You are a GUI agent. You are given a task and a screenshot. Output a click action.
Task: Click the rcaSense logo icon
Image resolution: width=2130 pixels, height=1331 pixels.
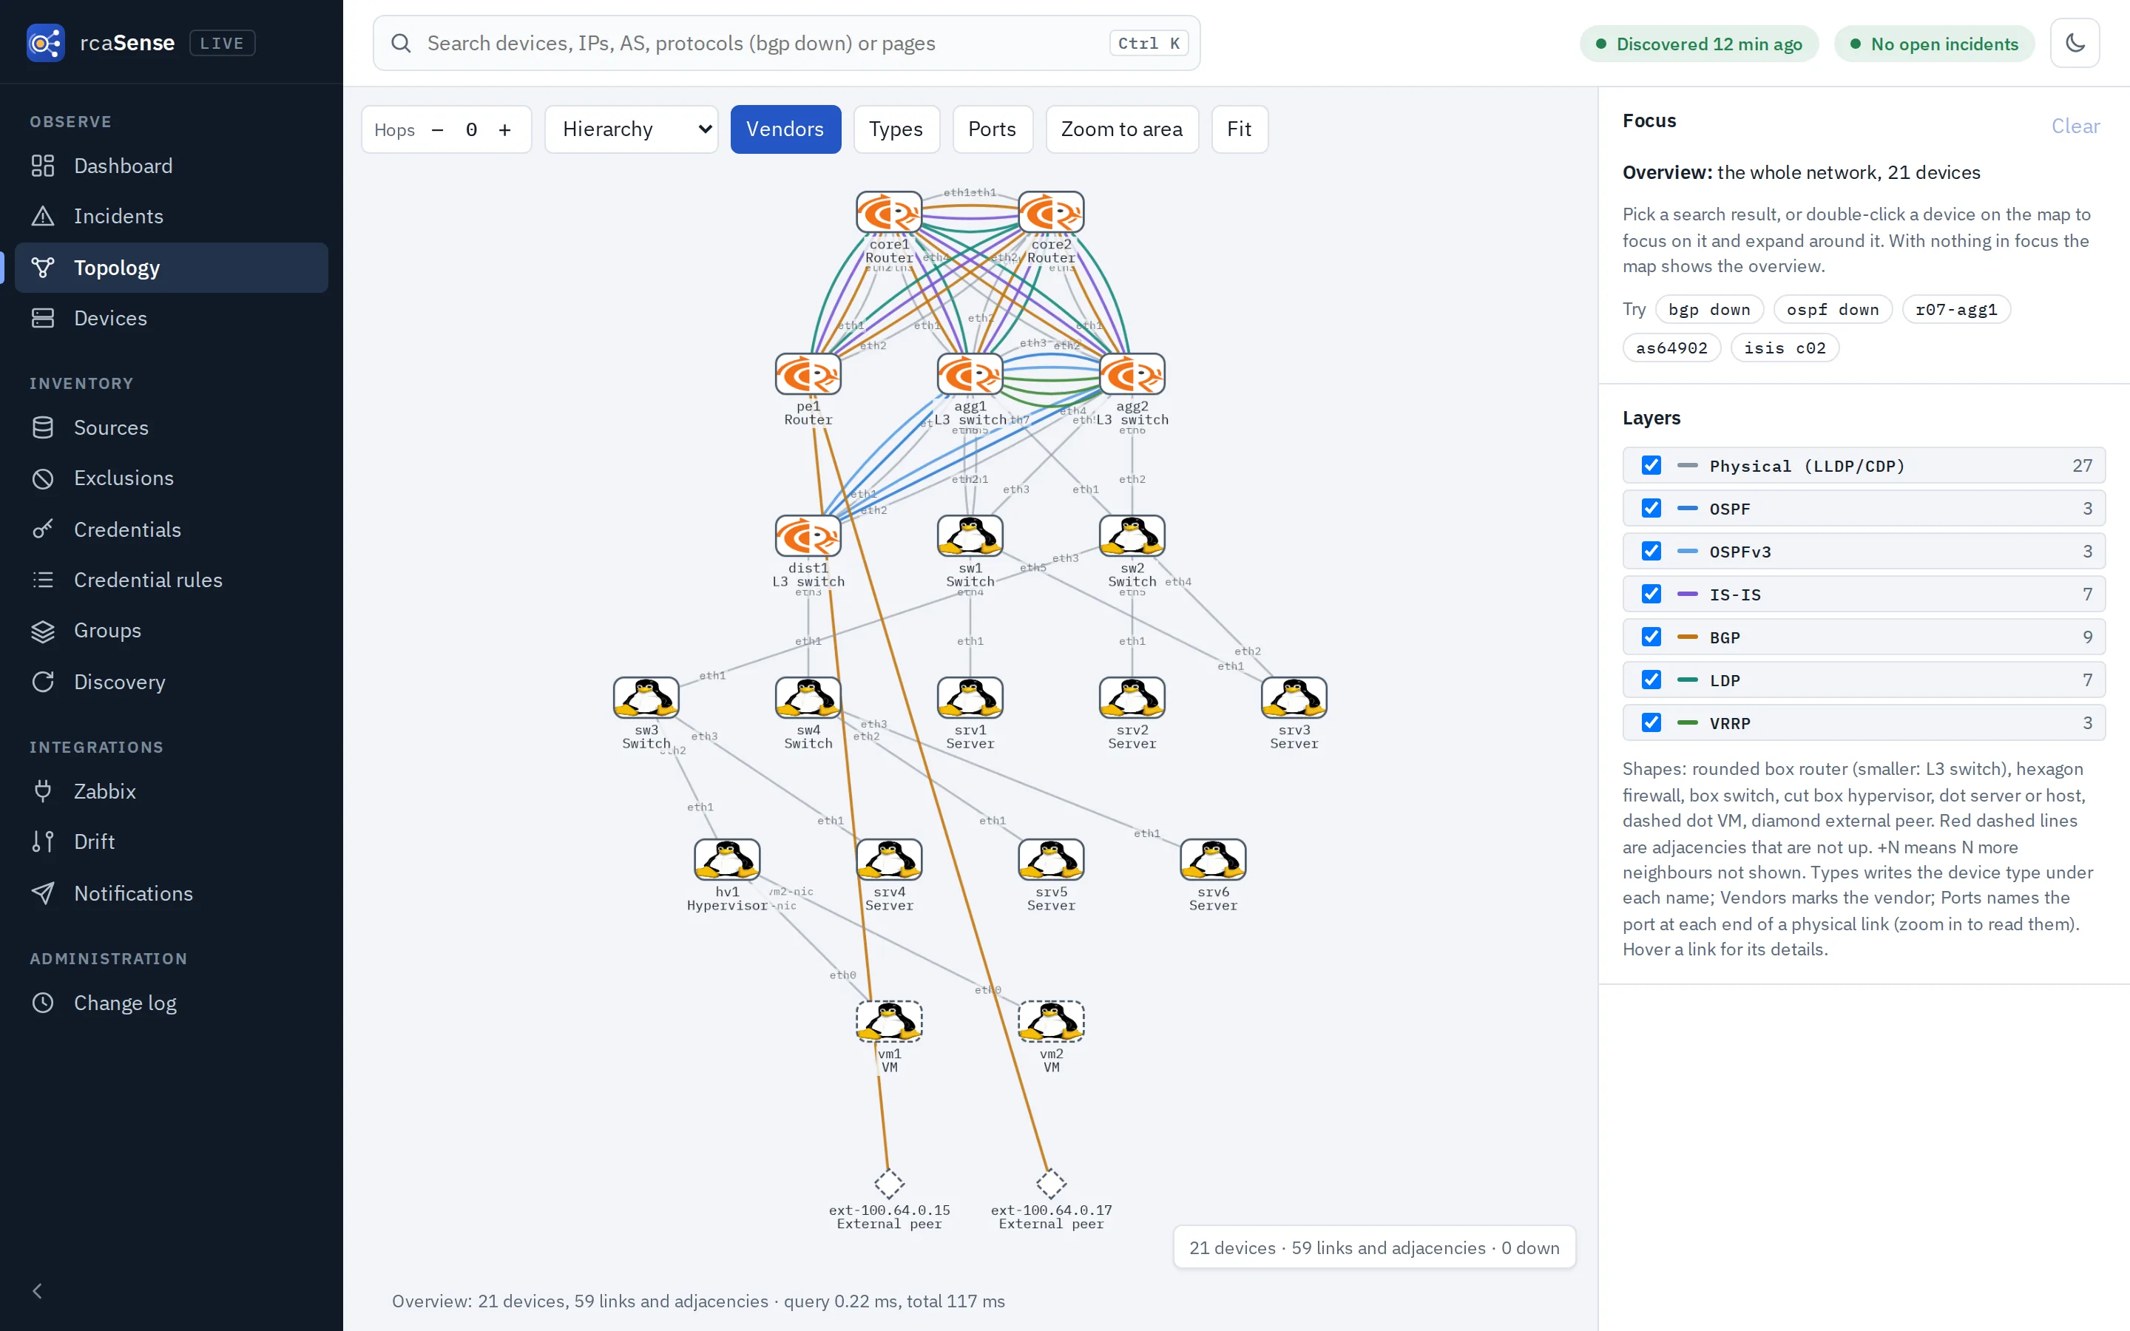45,43
